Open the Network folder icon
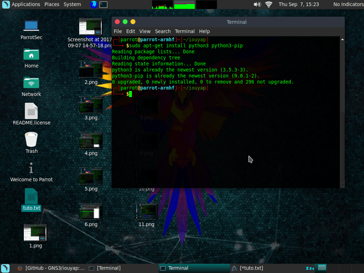The image size is (364, 273). click(x=31, y=83)
